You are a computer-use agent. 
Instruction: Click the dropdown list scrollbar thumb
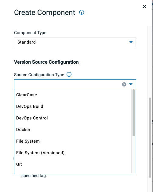coord(134,113)
